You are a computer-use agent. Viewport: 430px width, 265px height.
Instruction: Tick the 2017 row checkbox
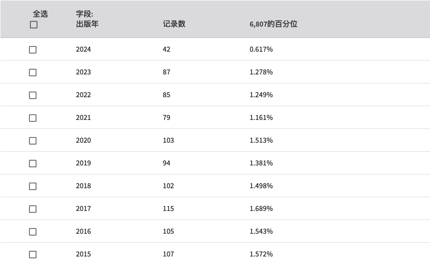pos(33,209)
